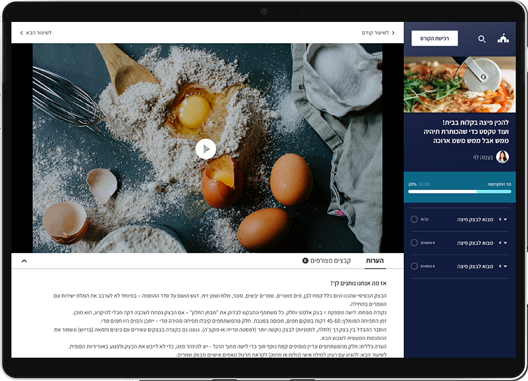Click side triangle arrow on 4/10 module
Screen dimensions: 528x381
pyautogui.click(x=500, y=219)
